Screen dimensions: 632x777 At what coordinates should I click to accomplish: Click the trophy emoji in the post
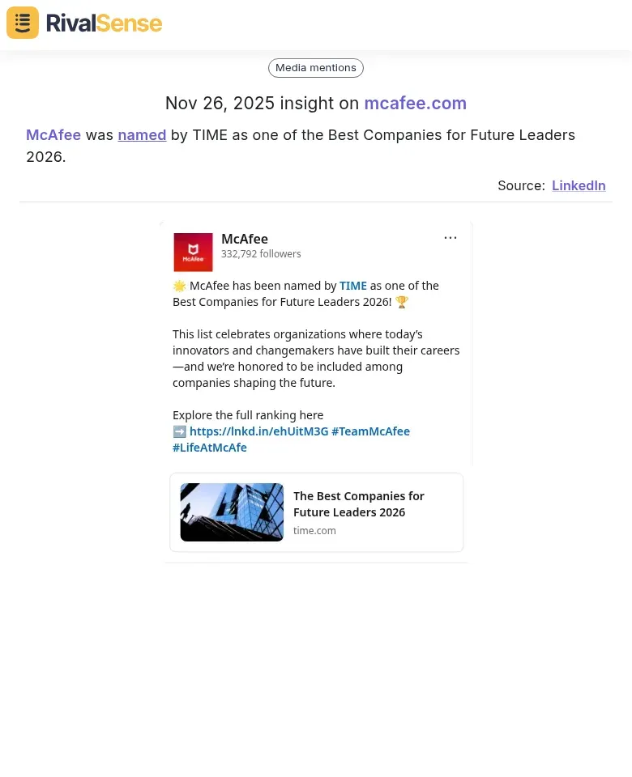(402, 301)
